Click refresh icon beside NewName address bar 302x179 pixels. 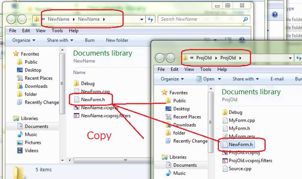point(150,20)
